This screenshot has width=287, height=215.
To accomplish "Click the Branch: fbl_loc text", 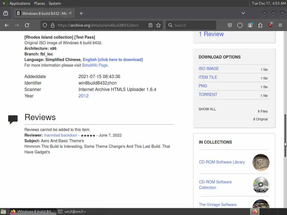I will (x=39, y=54).
